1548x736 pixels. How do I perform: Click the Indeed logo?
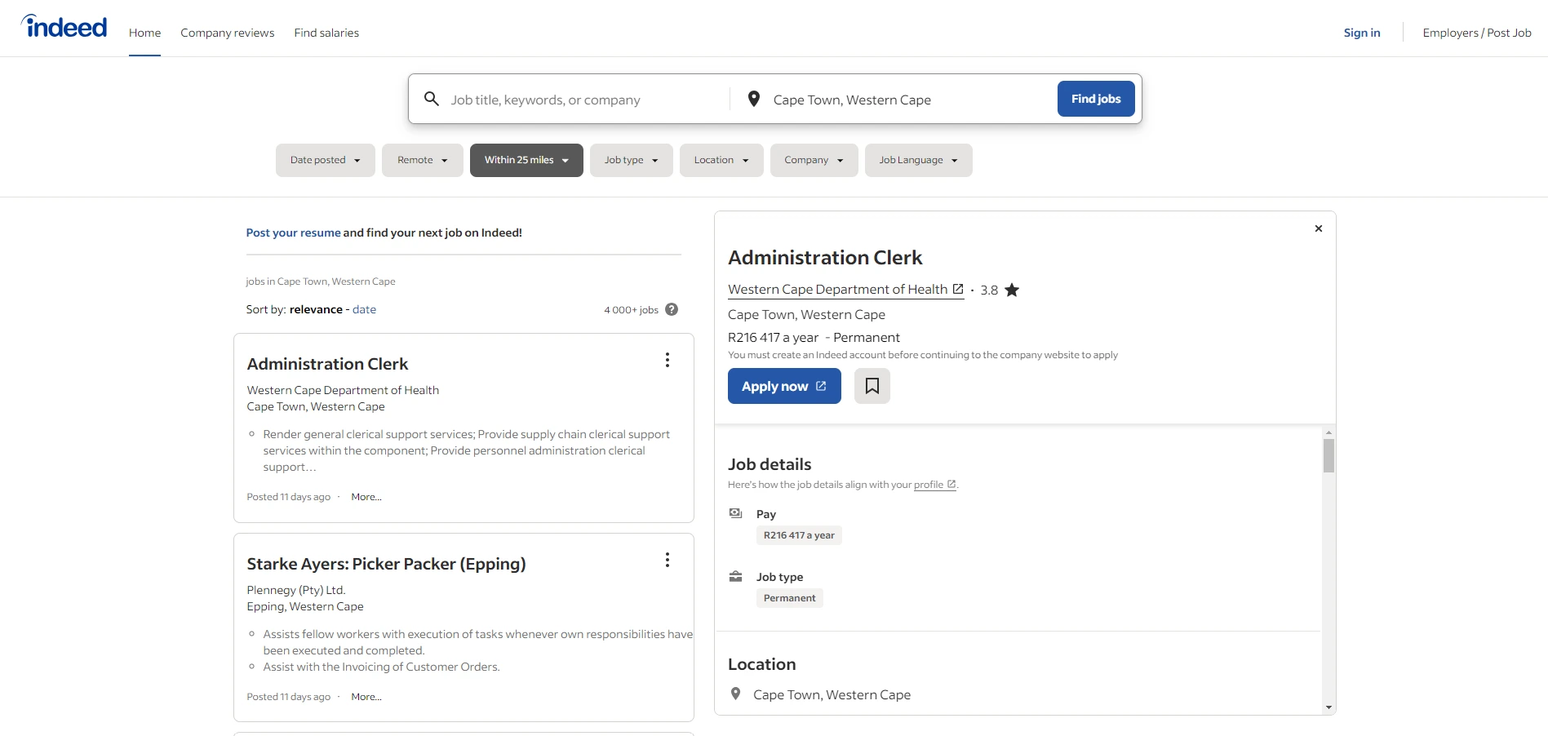coord(64,27)
